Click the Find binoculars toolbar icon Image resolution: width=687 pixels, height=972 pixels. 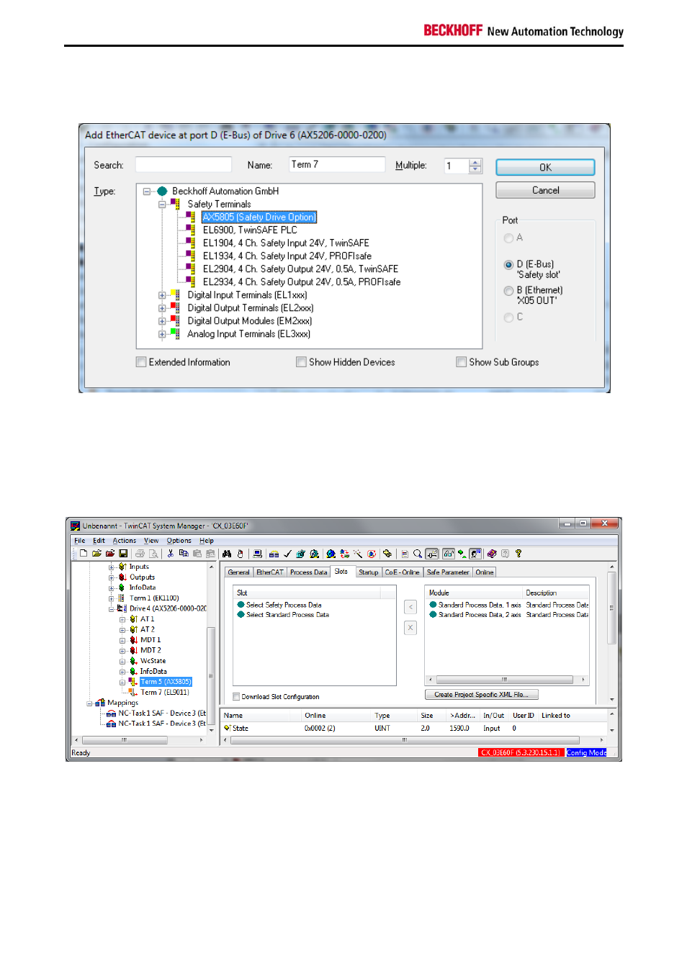click(x=227, y=554)
